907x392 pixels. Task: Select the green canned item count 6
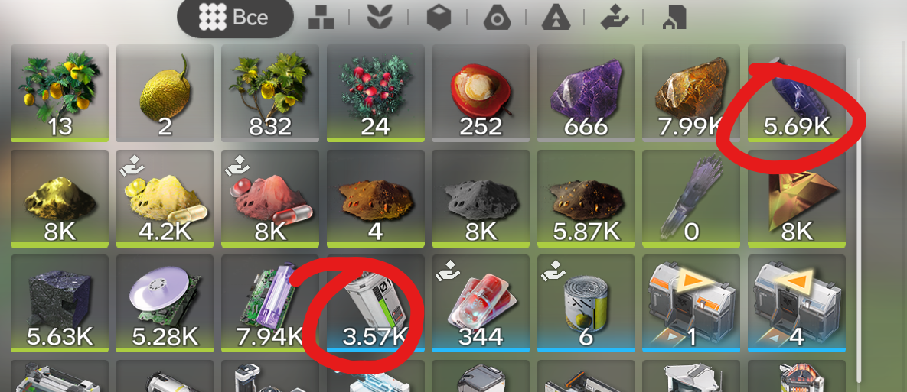(586, 303)
